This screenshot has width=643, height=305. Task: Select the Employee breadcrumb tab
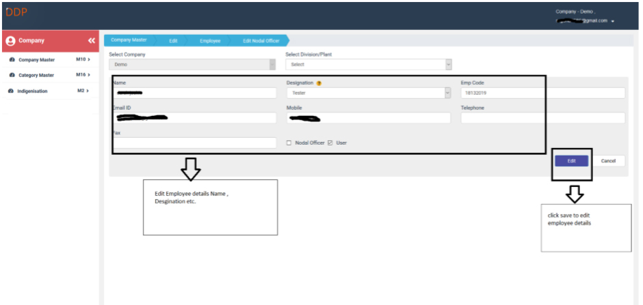(209, 41)
